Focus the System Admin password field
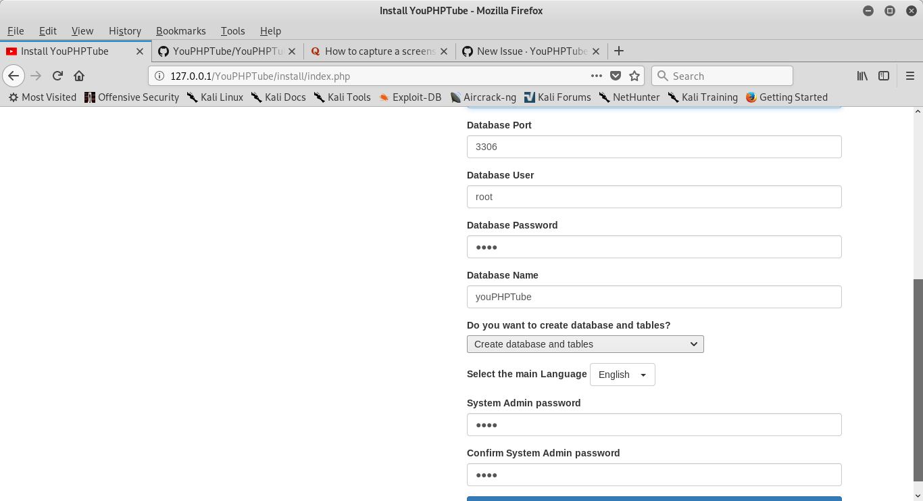The width and height of the screenshot is (923, 501). point(654,425)
